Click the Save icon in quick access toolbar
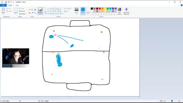Image resolution: width=183 pixels, height=103 pixels. click(6, 2)
